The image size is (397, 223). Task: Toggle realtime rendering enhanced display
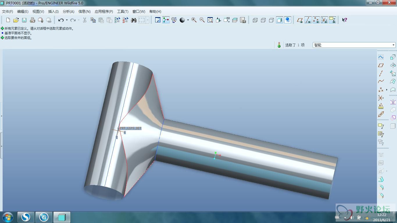[288, 20]
